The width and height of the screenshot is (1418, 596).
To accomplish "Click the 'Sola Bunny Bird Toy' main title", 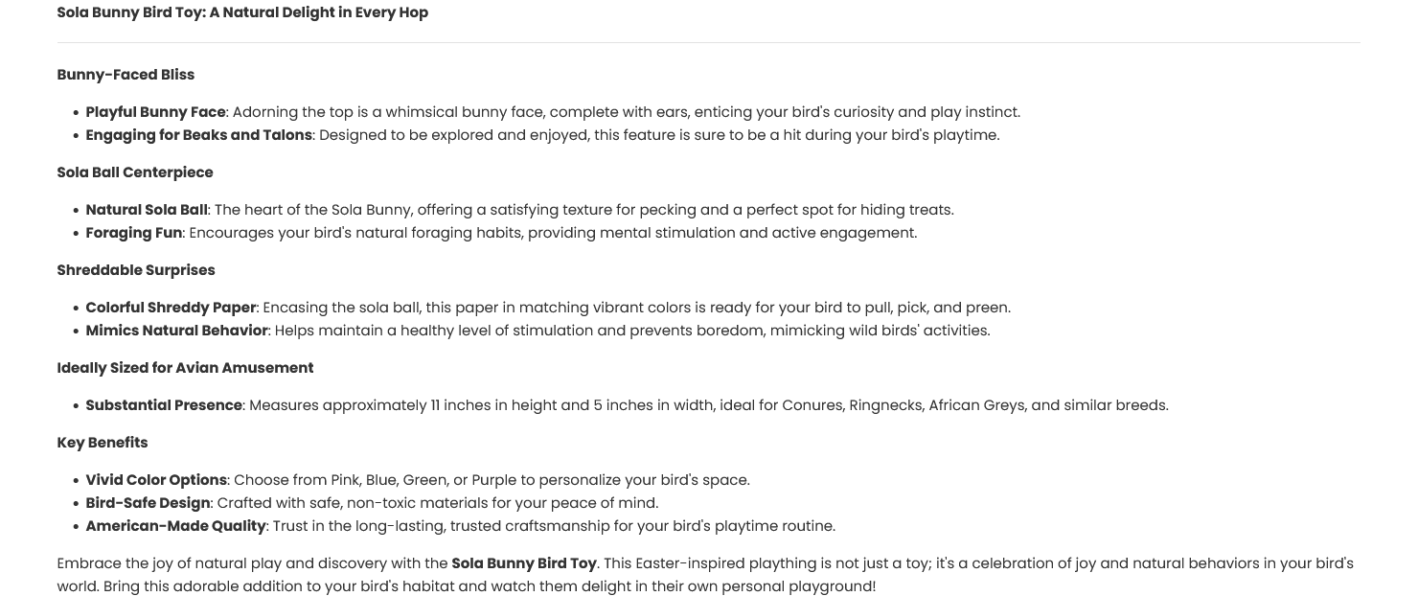I will pos(242,12).
